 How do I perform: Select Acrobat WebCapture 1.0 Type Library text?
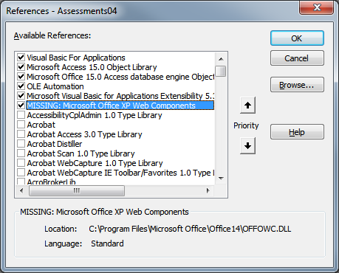(95, 163)
